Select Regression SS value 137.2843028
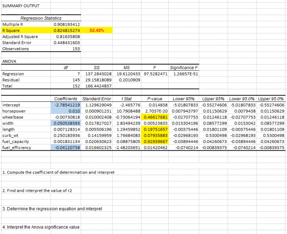This screenshot has height=234, width=287. (x=98, y=74)
